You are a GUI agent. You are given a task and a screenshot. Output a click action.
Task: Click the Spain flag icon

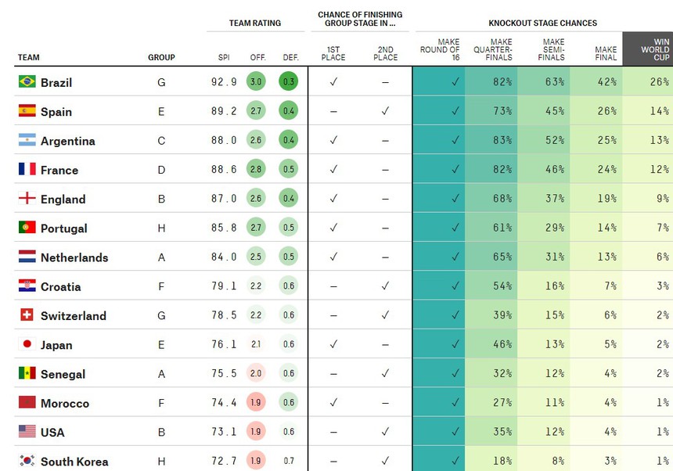pyautogui.click(x=27, y=111)
